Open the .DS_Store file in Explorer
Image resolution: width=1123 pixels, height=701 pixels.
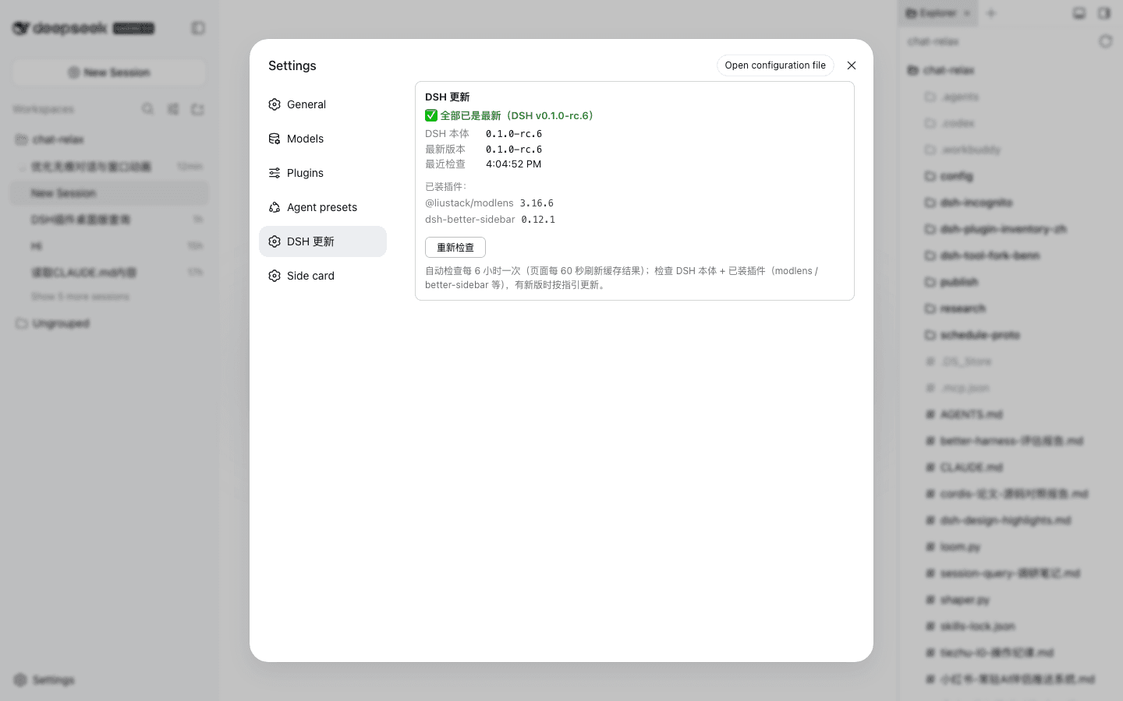click(x=1011, y=361)
